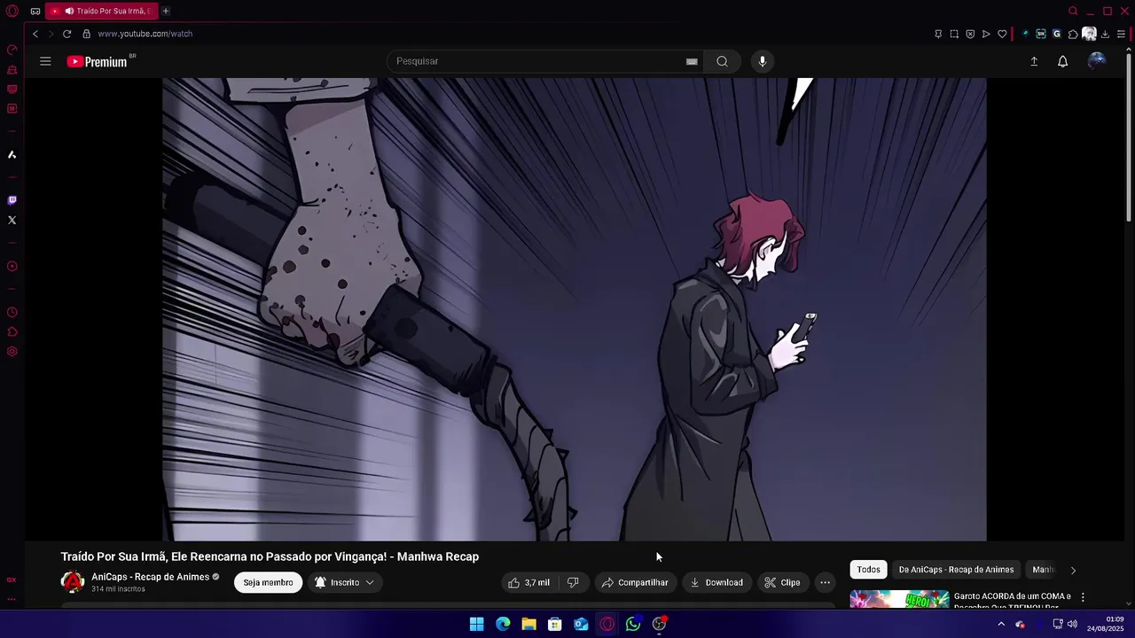Open options for Garoto ACORDA video
Image resolution: width=1135 pixels, height=638 pixels.
(x=1083, y=597)
